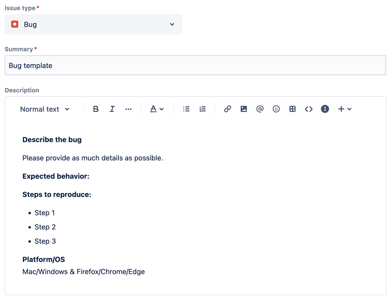Viewport: 390px width, 300px height.
Task: Click the Bug issue type icon
Action: [15, 24]
